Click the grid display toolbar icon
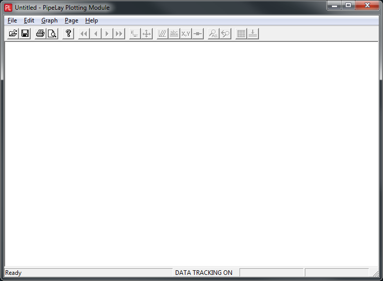The width and height of the screenshot is (383, 281). [x=242, y=34]
